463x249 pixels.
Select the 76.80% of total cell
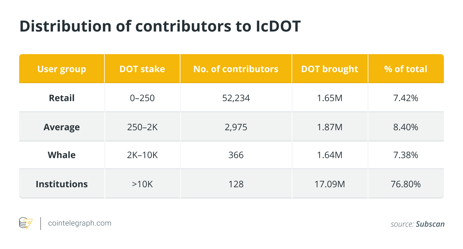[x=406, y=184]
